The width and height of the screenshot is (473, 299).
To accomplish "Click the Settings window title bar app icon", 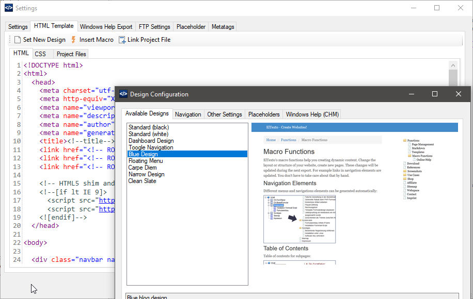I will click(9, 8).
